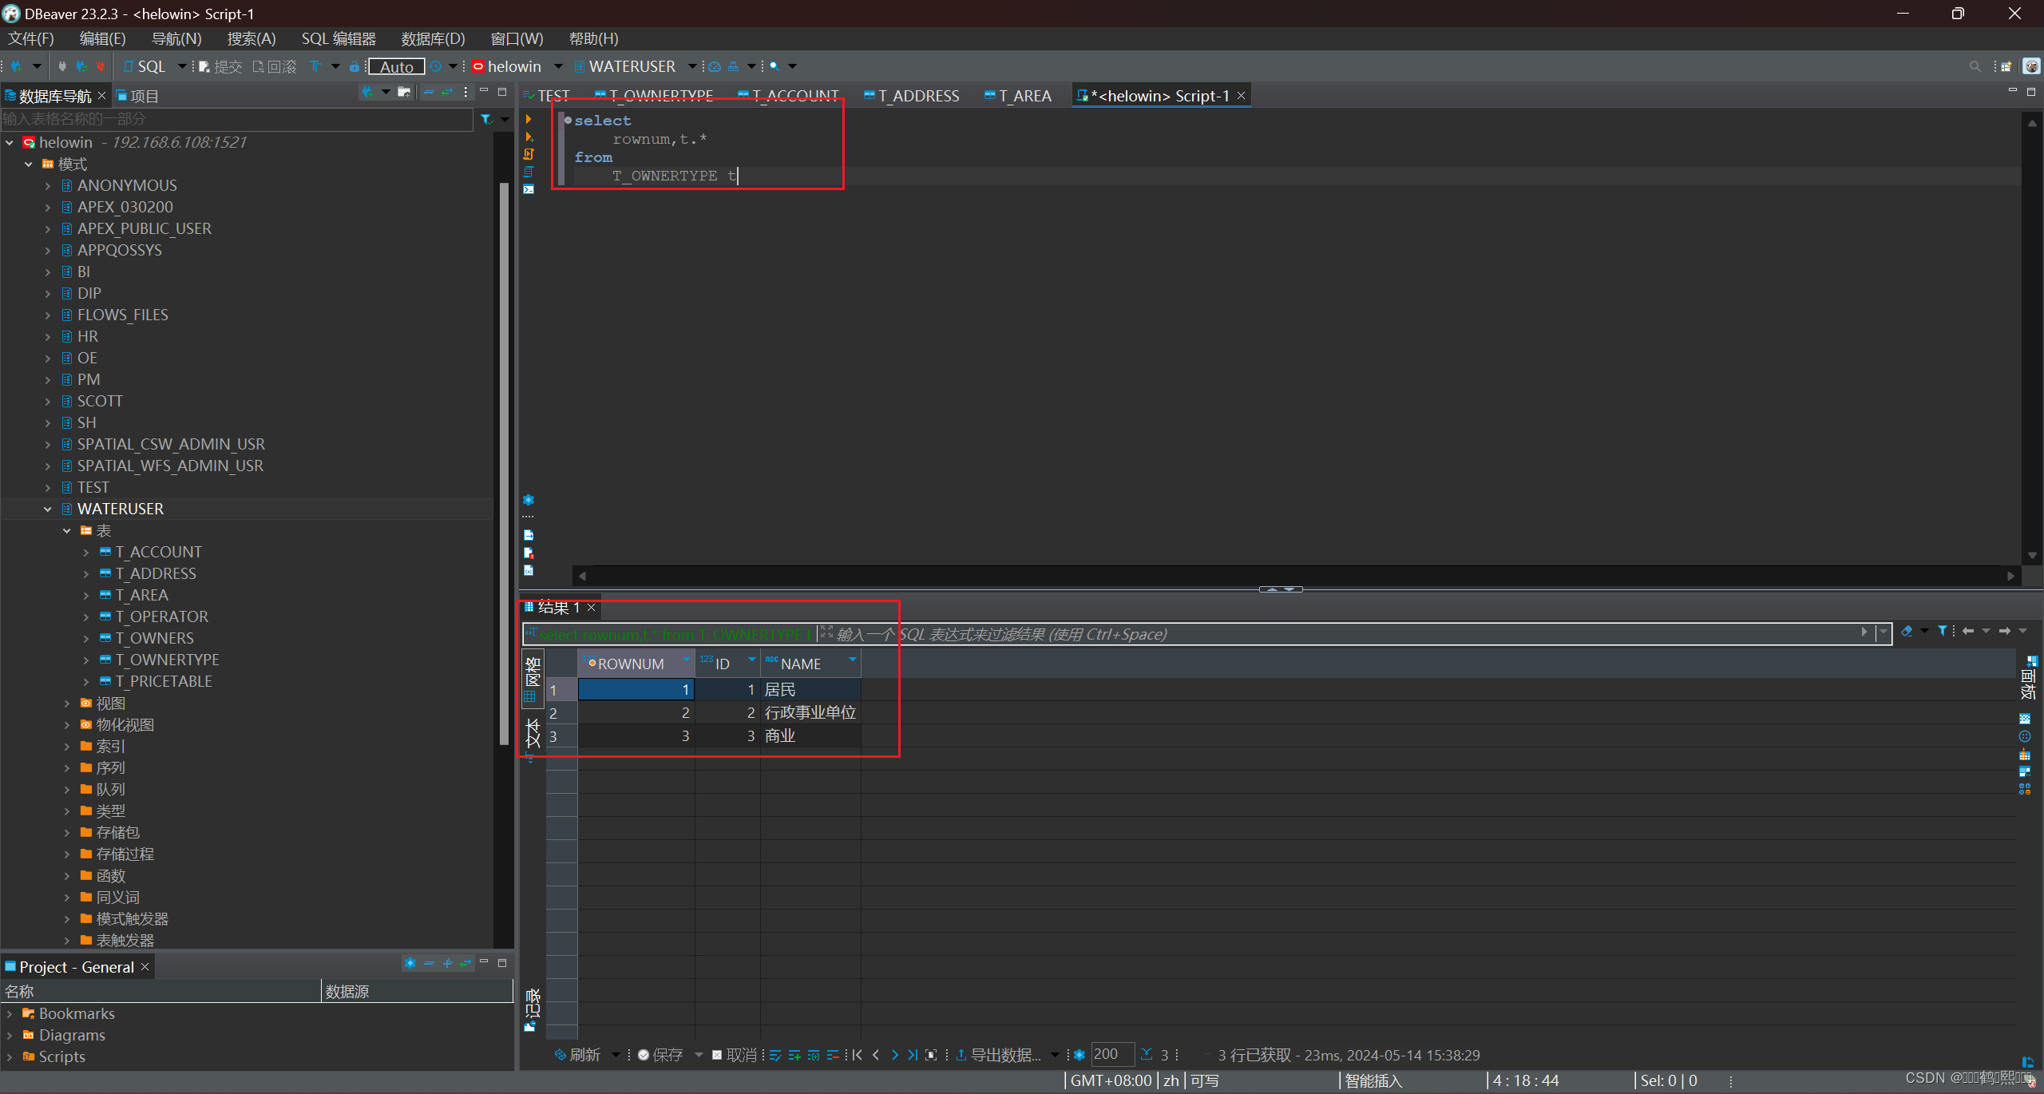
Task: Switch to the T_ADDRESS editor tab
Action: [x=917, y=96]
